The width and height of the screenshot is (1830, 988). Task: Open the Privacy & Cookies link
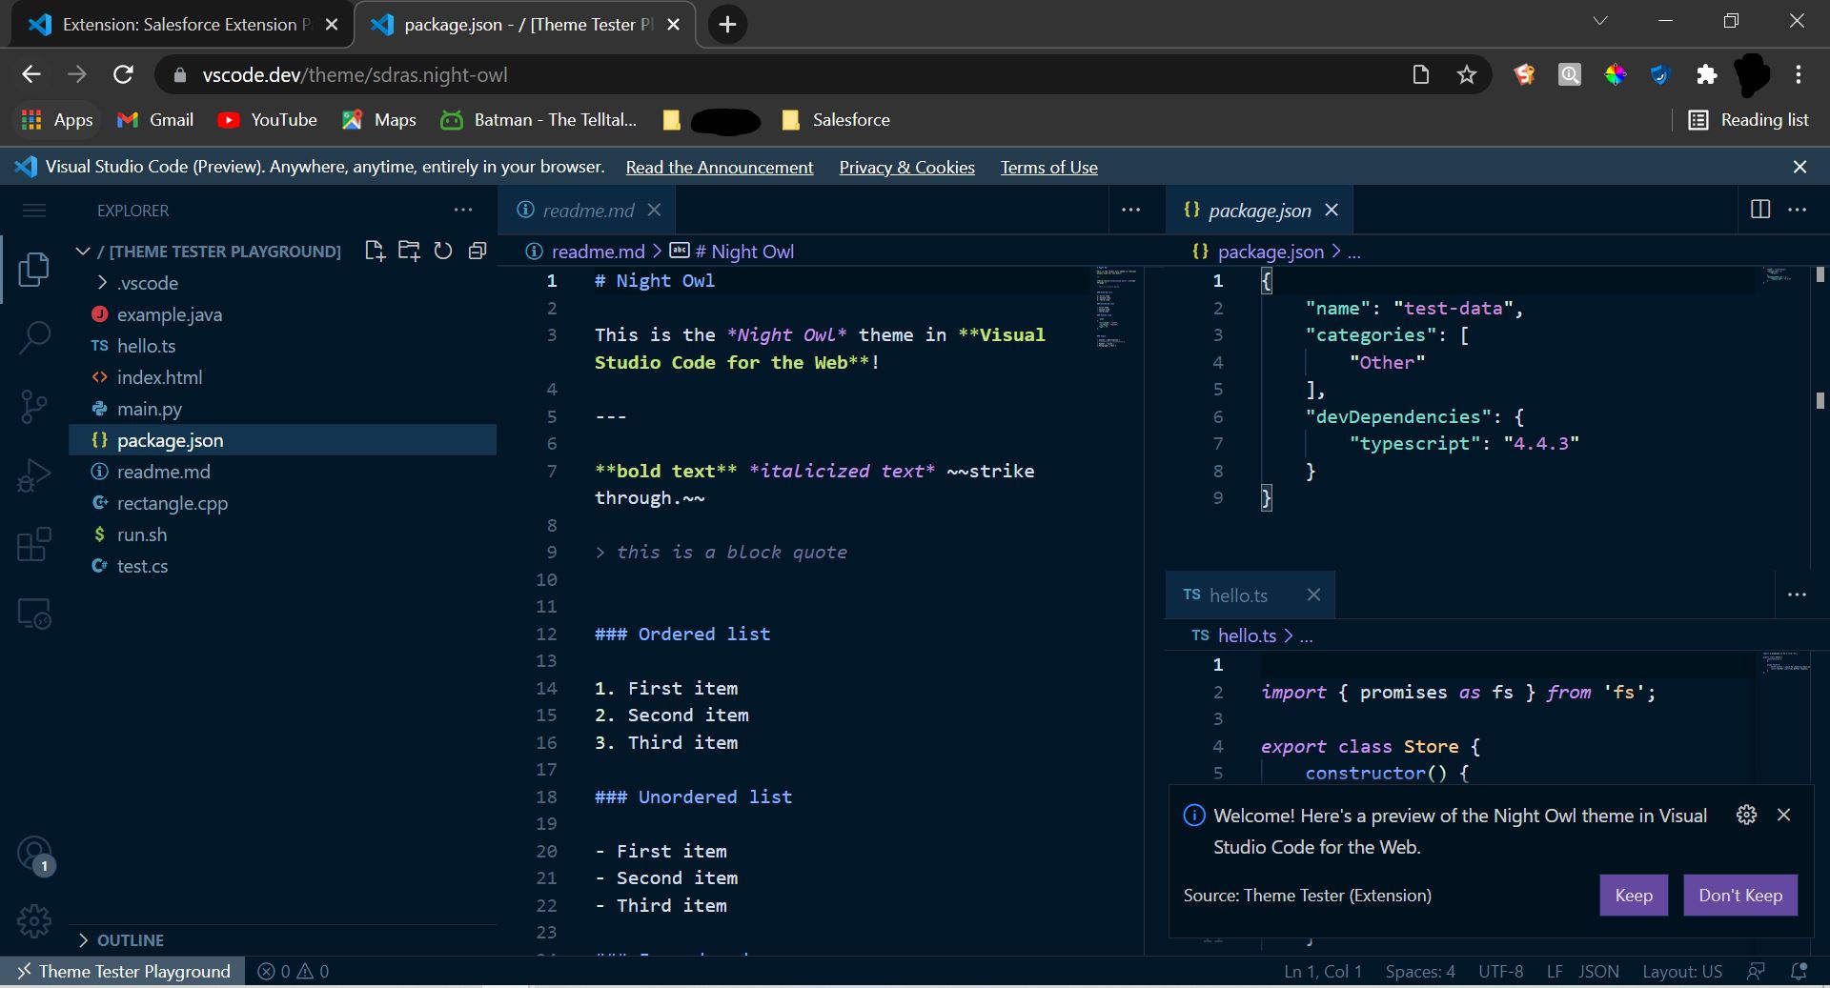coord(906,168)
